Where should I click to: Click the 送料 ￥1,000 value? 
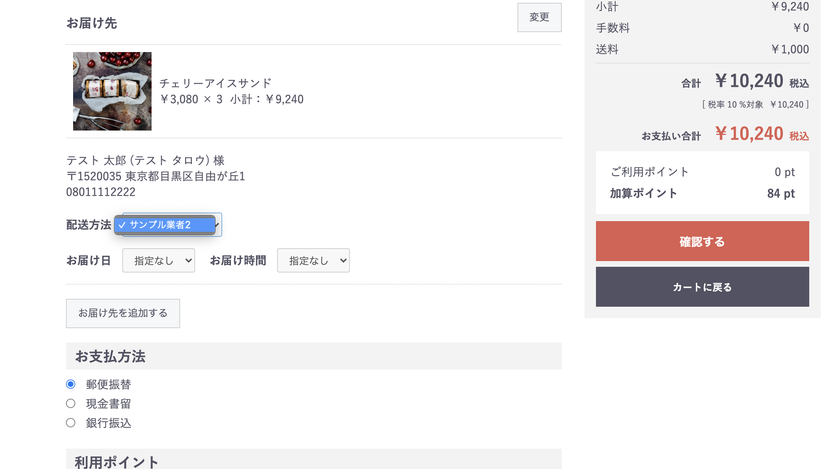coord(790,49)
